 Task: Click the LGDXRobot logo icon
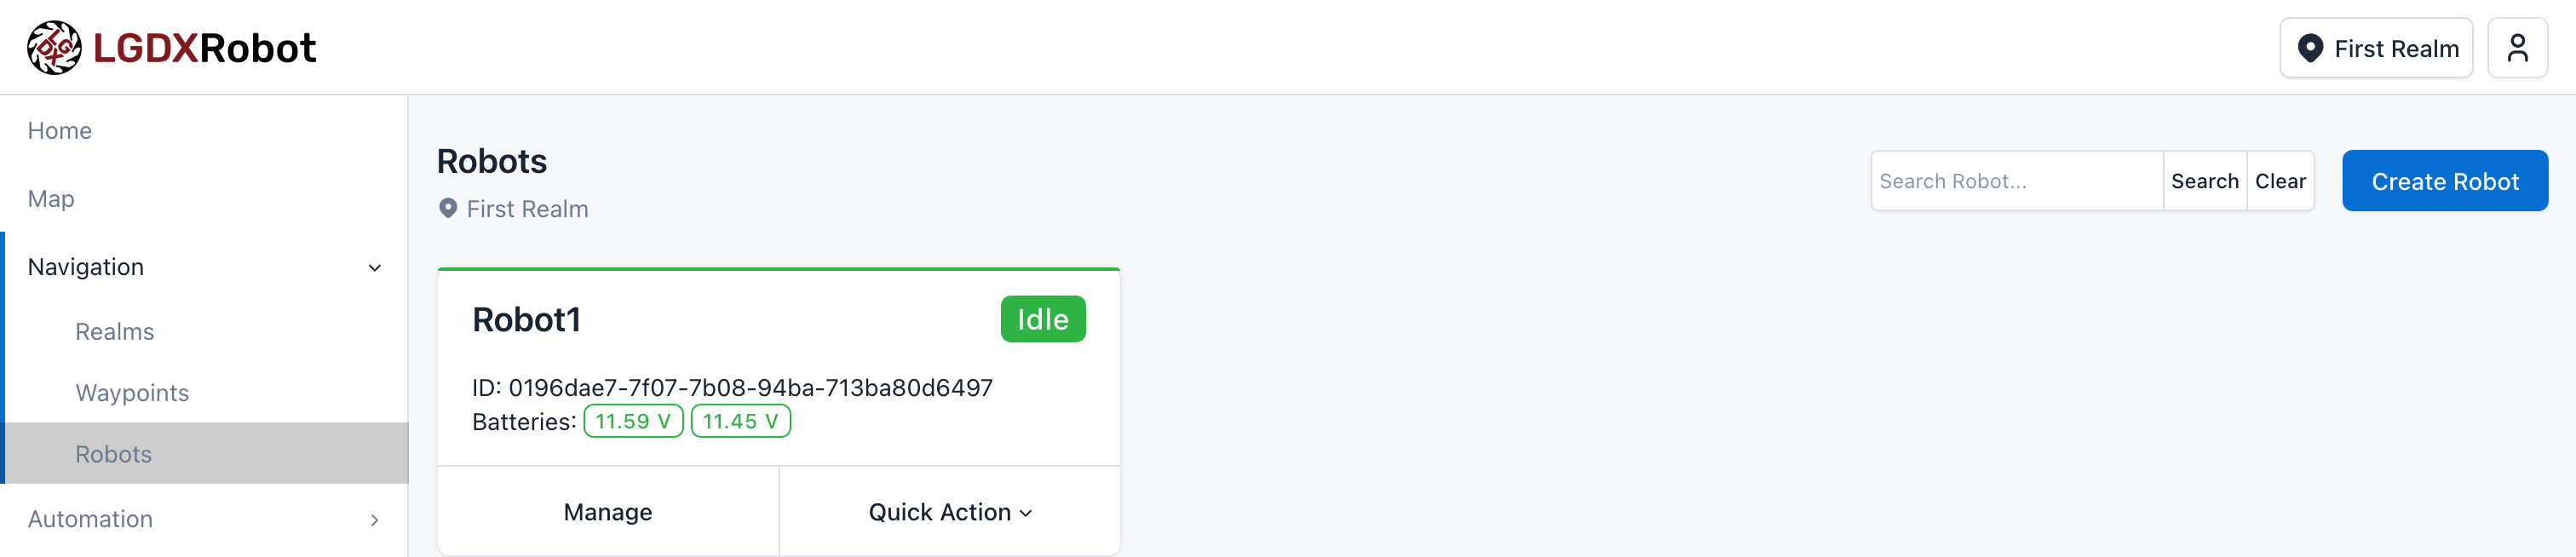[x=54, y=47]
